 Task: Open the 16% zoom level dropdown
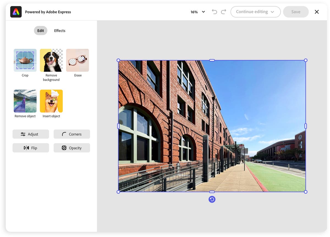click(x=198, y=12)
